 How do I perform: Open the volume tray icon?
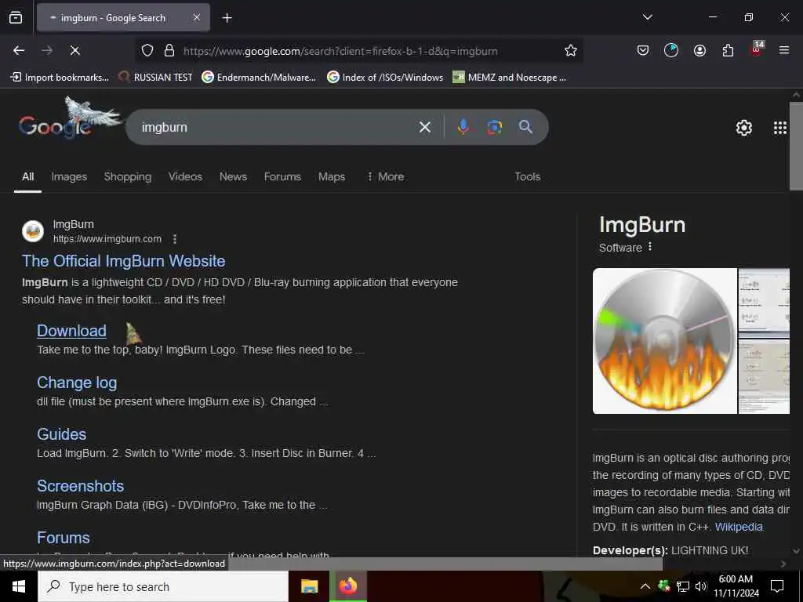point(701,586)
